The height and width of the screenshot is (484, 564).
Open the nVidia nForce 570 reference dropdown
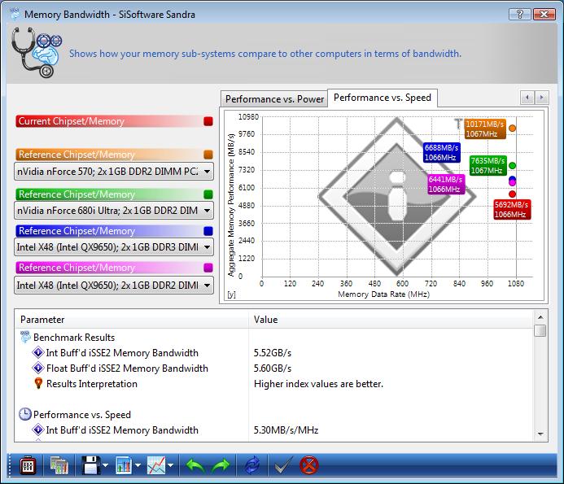click(114, 172)
